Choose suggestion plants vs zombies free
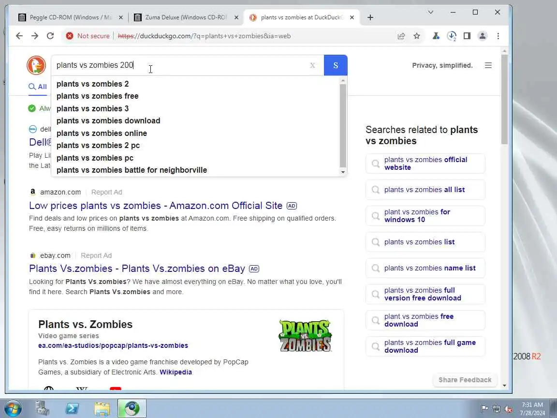 196,96
